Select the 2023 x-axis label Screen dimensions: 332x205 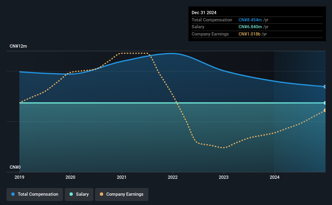tap(224, 177)
